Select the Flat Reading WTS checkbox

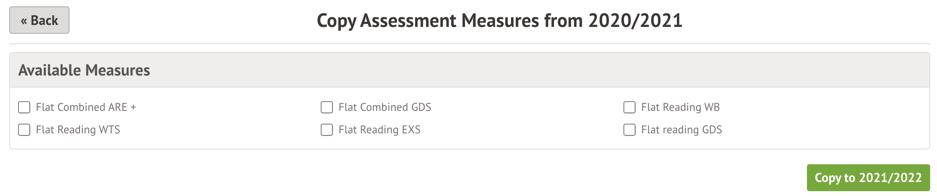pyautogui.click(x=24, y=130)
